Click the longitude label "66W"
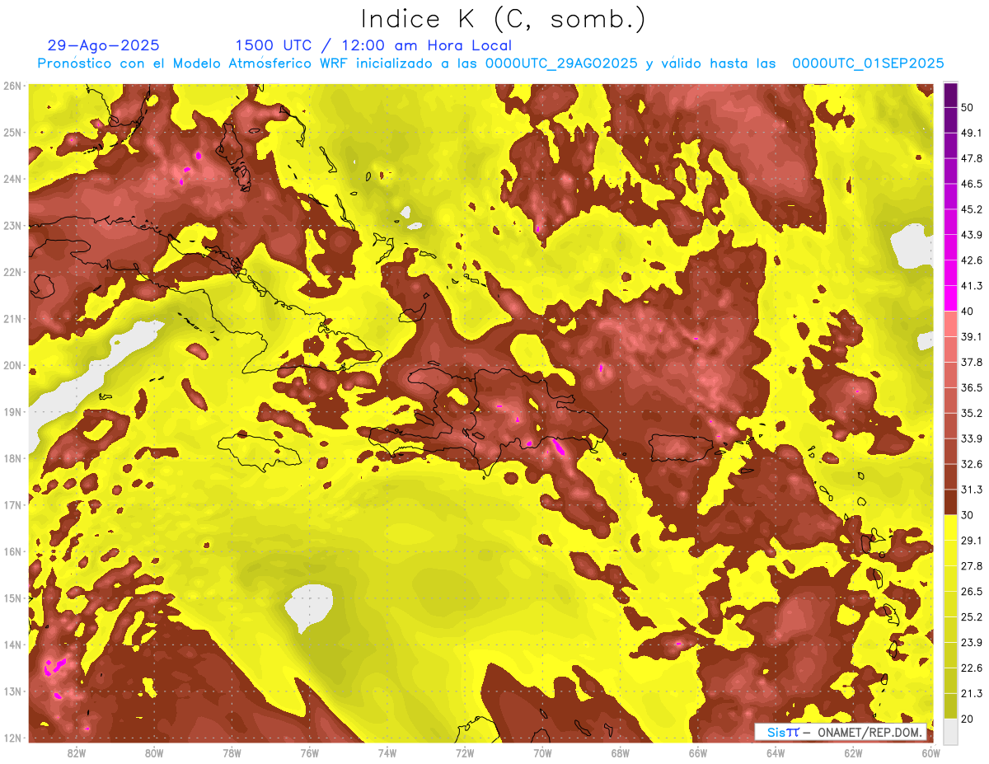Image resolution: width=989 pixels, height=764 pixels. [x=697, y=752]
